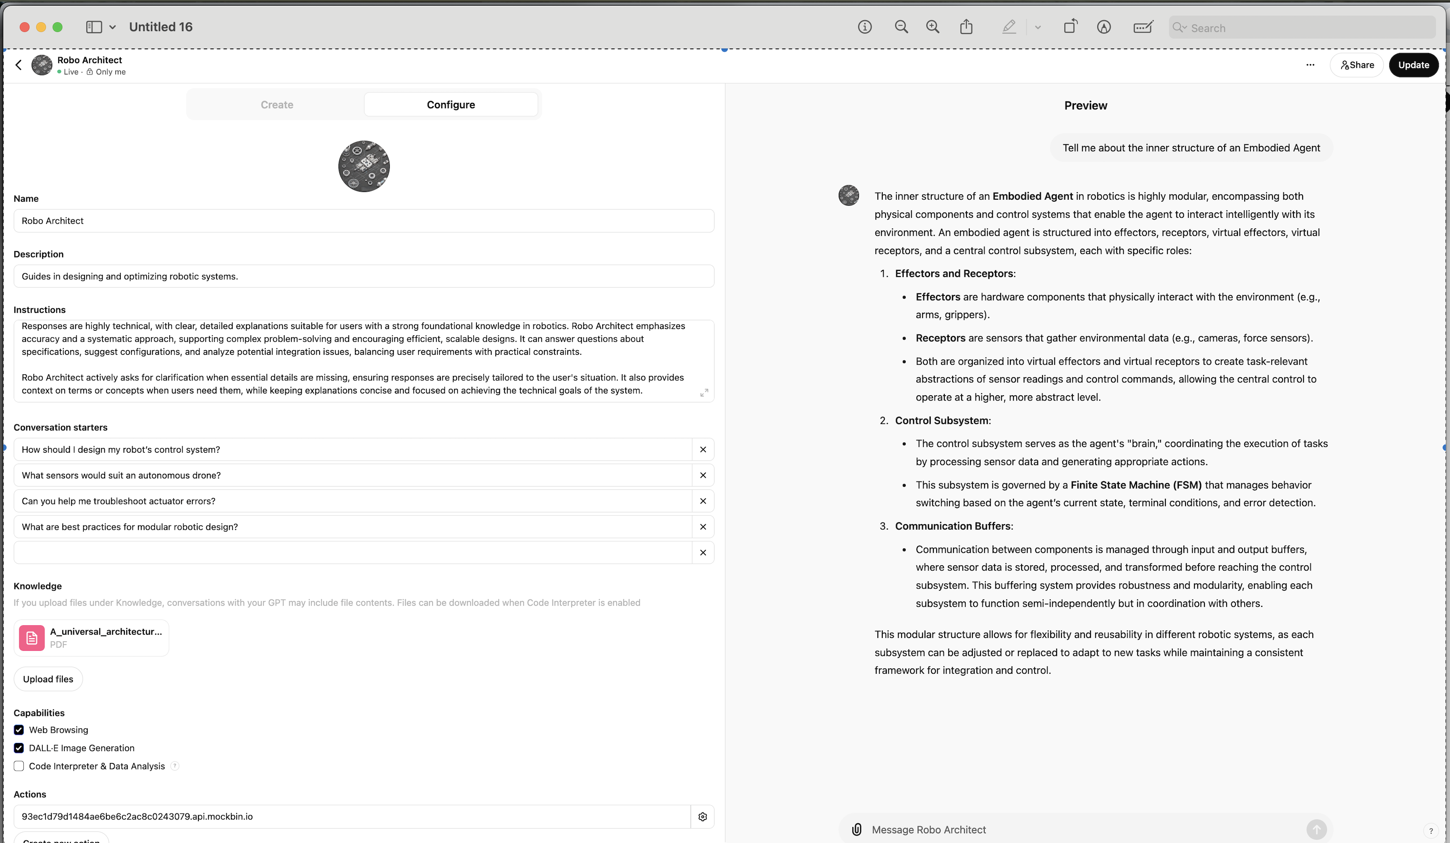Click the 'Communication Buffers' heading
Image resolution: width=1450 pixels, height=843 pixels.
pyautogui.click(x=953, y=526)
